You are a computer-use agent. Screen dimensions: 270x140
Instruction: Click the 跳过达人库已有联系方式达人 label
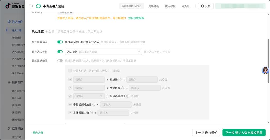(82, 42)
